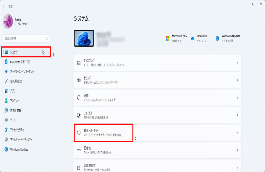Click the Network and Internet wifi icon
Viewport: 265px width, 172px height.
point(6,71)
